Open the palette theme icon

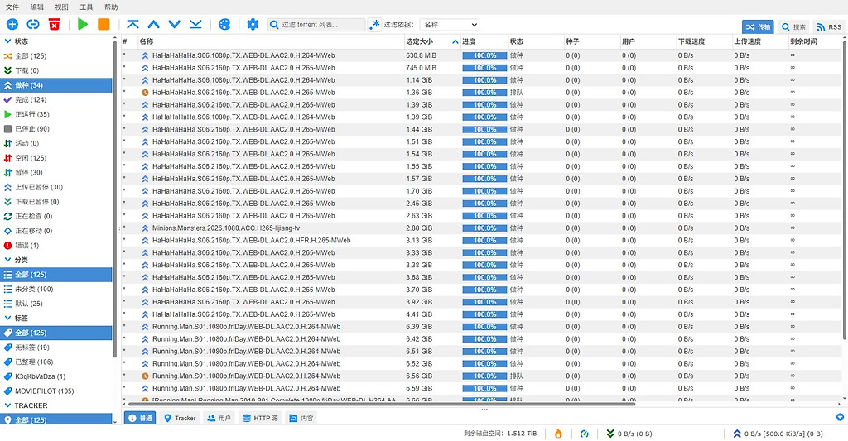click(224, 24)
